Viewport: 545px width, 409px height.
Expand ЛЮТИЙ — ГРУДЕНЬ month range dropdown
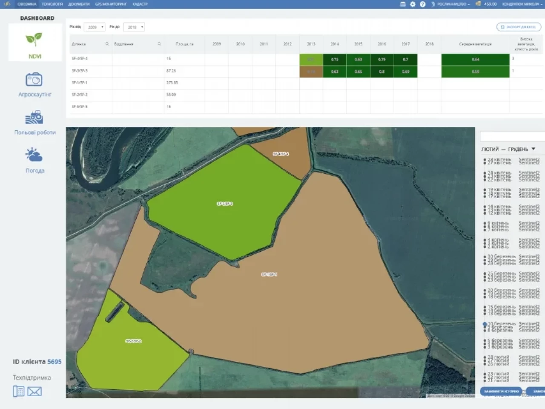coord(534,149)
